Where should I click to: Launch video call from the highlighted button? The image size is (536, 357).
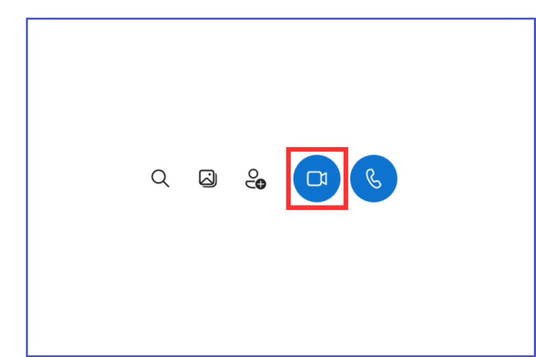[317, 178]
